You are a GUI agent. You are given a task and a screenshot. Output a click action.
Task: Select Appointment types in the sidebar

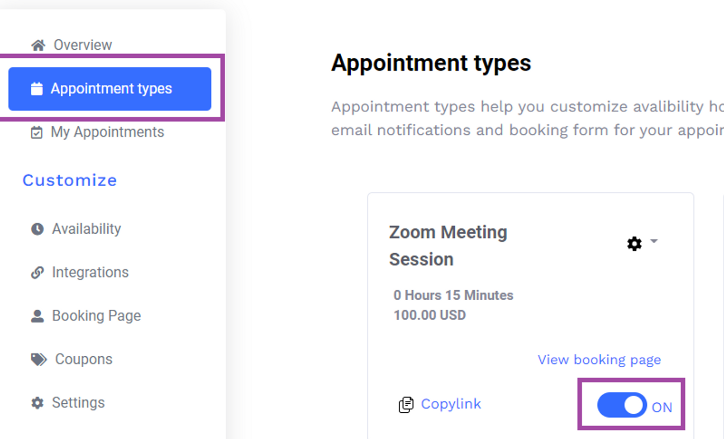[x=110, y=89]
